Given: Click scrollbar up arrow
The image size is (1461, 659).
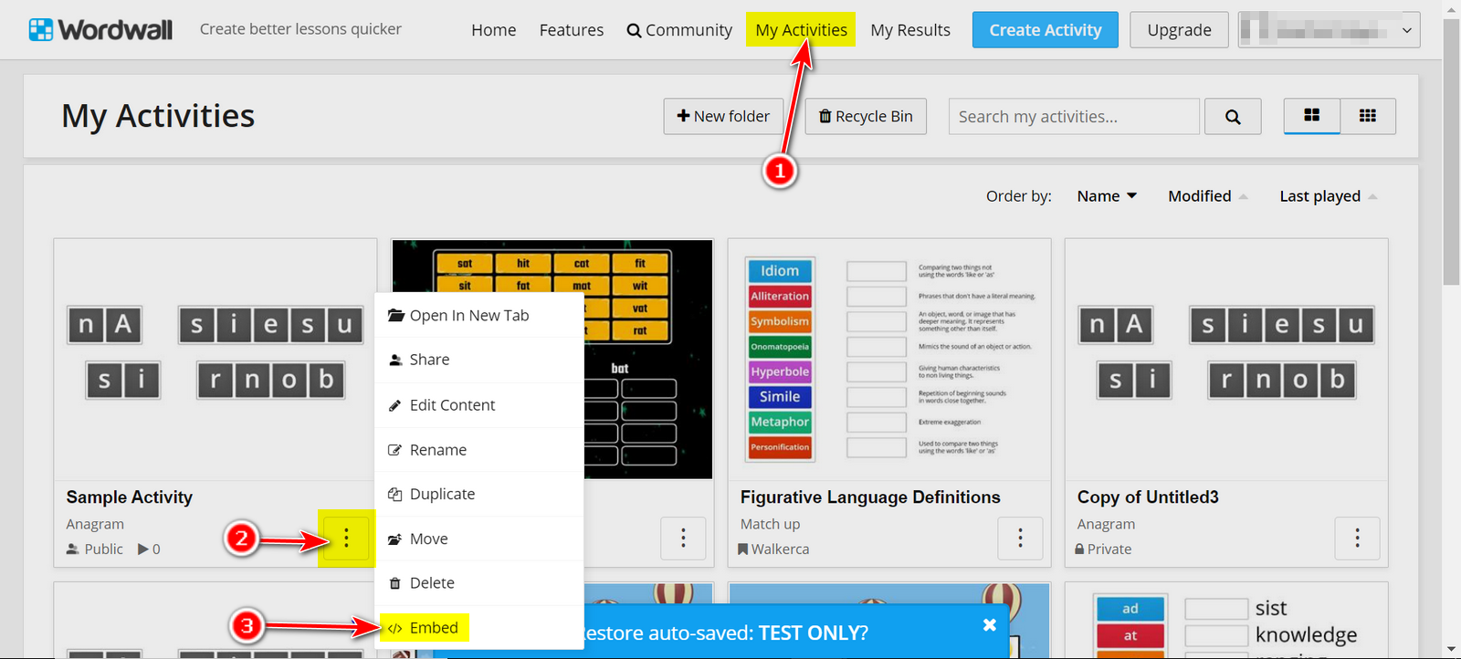Looking at the screenshot, I should [1451, 7].
